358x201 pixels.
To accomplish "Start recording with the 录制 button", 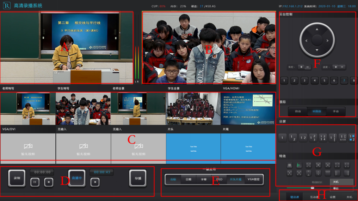I will coord(17,178).
